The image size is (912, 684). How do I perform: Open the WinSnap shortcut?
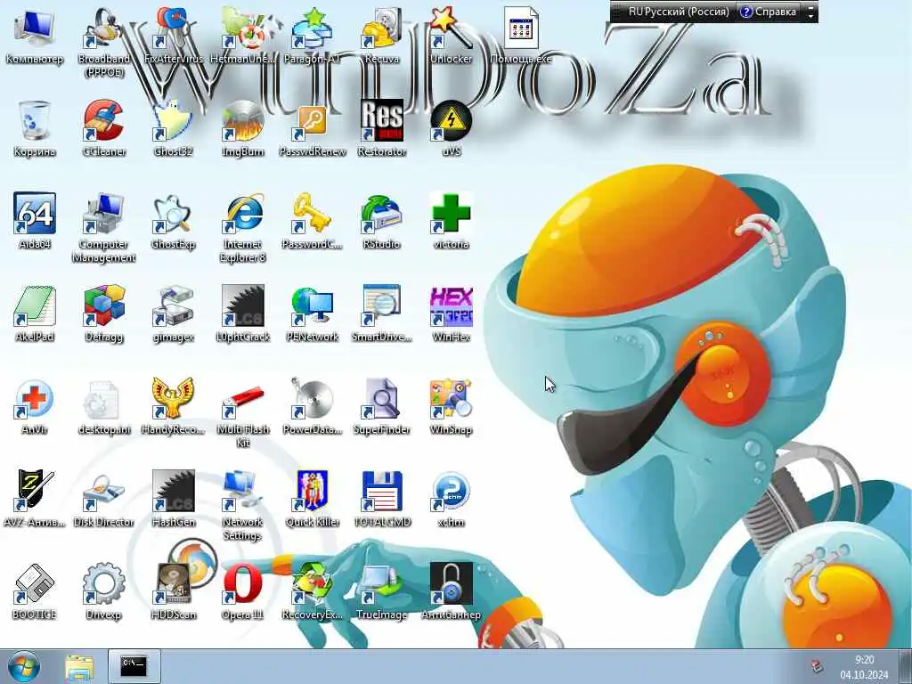click(452, 406)
